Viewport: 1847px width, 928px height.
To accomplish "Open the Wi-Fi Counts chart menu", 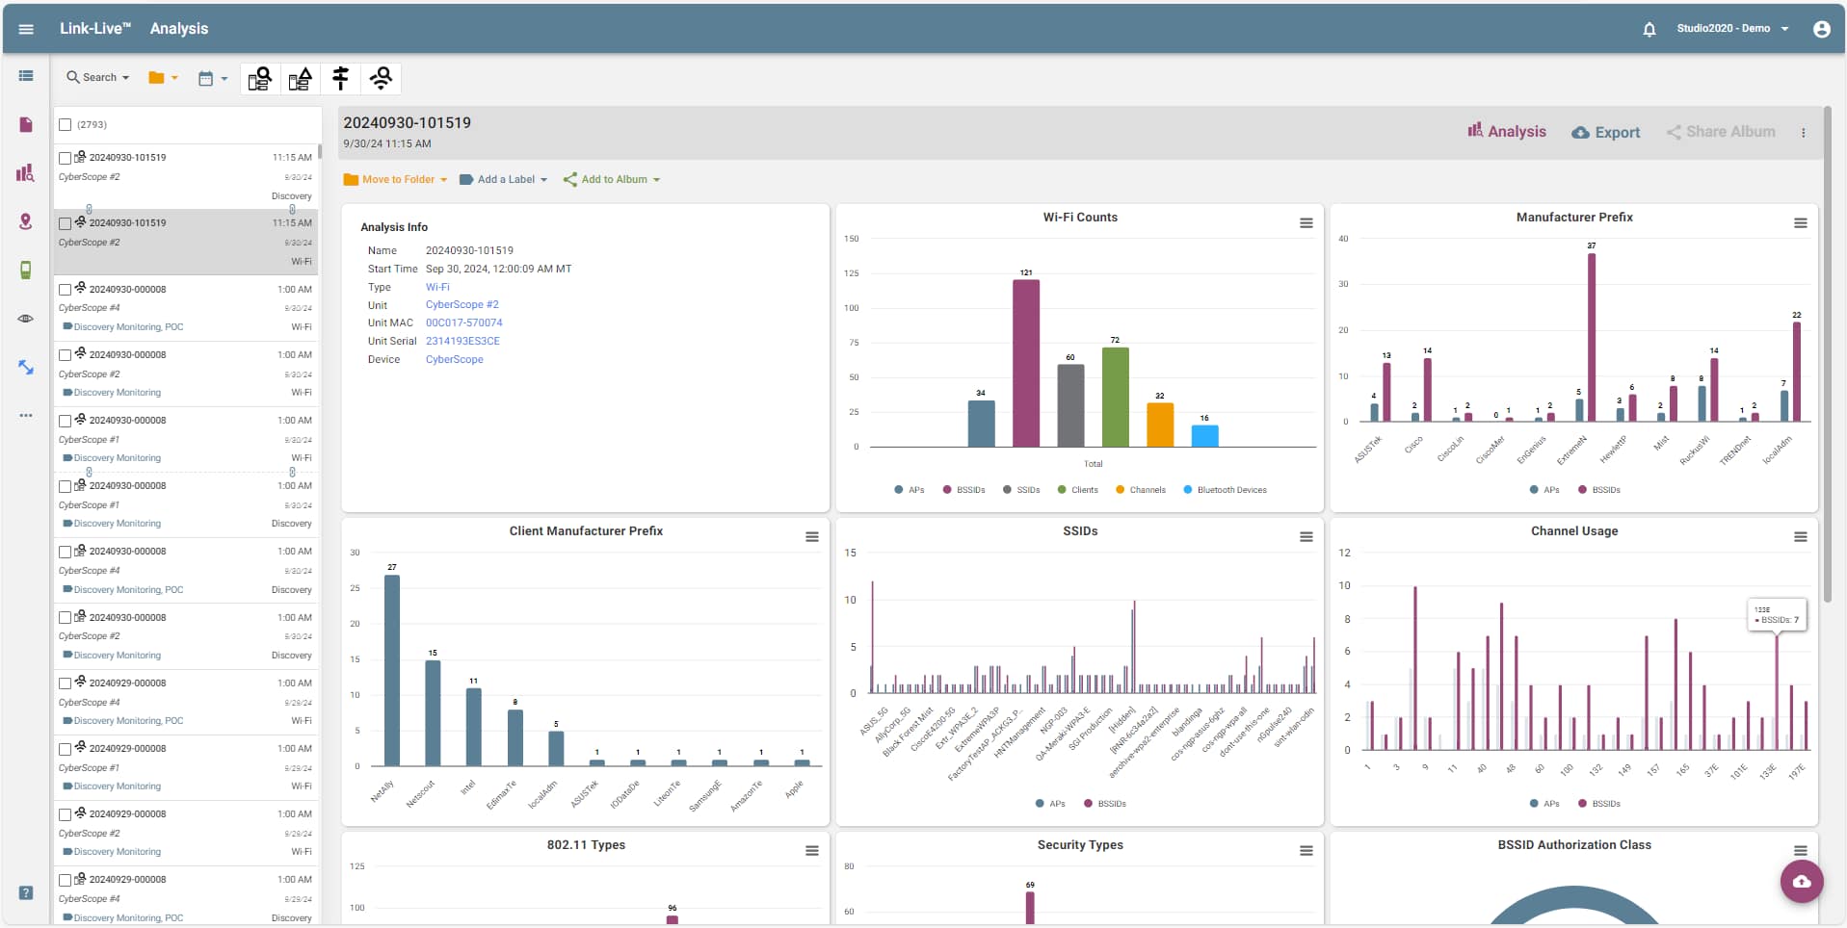I will 1306,223.
